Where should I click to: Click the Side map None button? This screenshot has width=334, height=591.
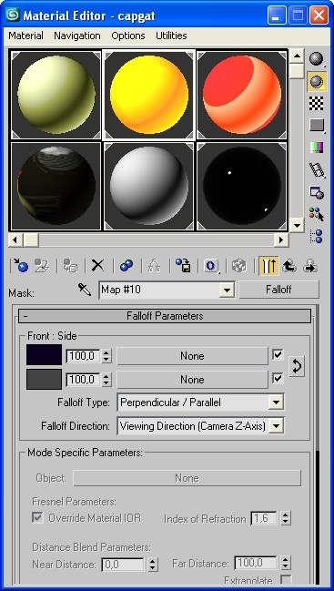(x=192, y=380)
